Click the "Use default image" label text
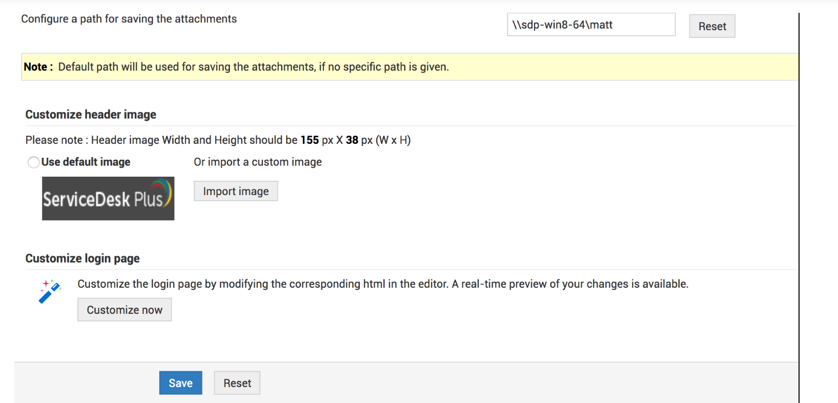Screen dimensions: 838x403 (86, 162)
